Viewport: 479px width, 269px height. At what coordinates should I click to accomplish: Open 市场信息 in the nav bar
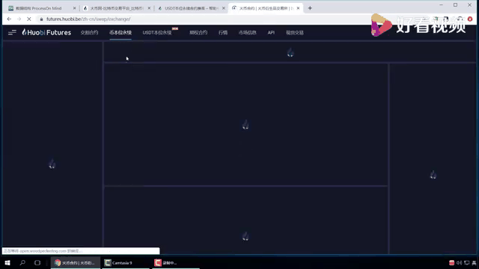click(247, 33)
